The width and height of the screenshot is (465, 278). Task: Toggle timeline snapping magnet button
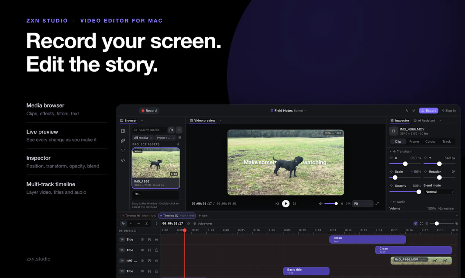[416, 223]
